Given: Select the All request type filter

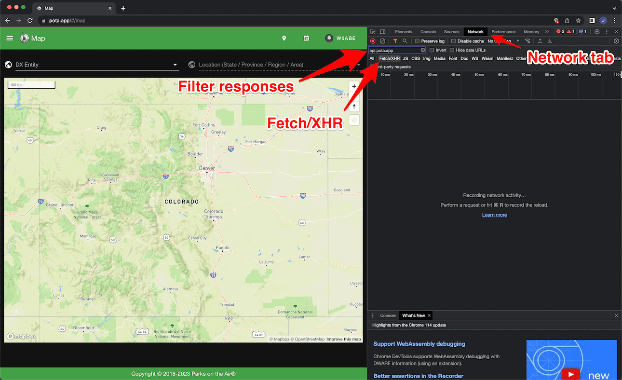Looking at the screenshot, I should 372,59.
